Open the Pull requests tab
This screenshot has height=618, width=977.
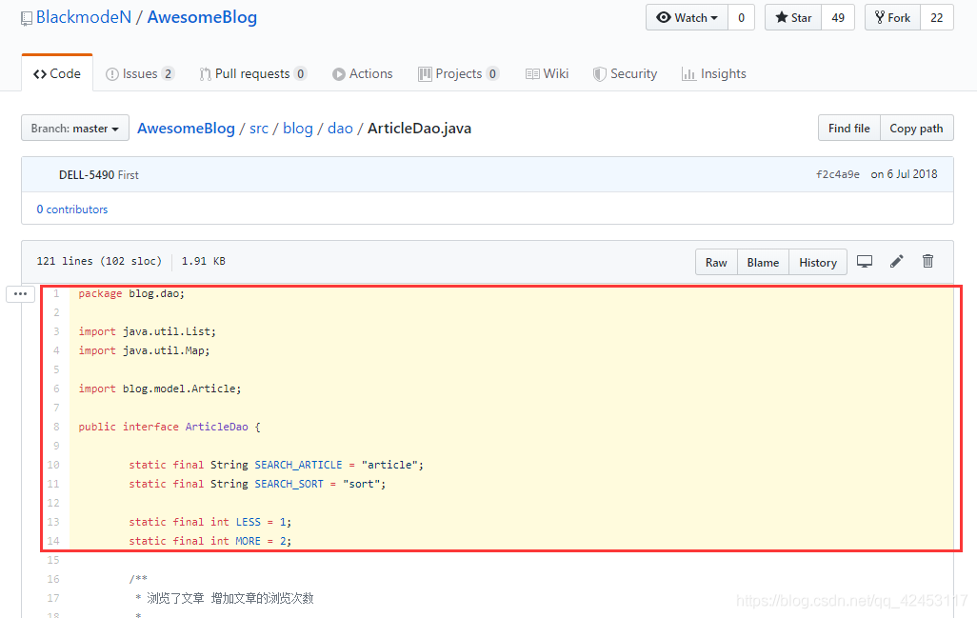click(x=252, y=74)
